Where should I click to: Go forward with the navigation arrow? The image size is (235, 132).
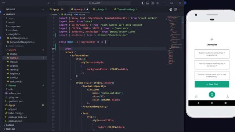click(x=54, y=3)
